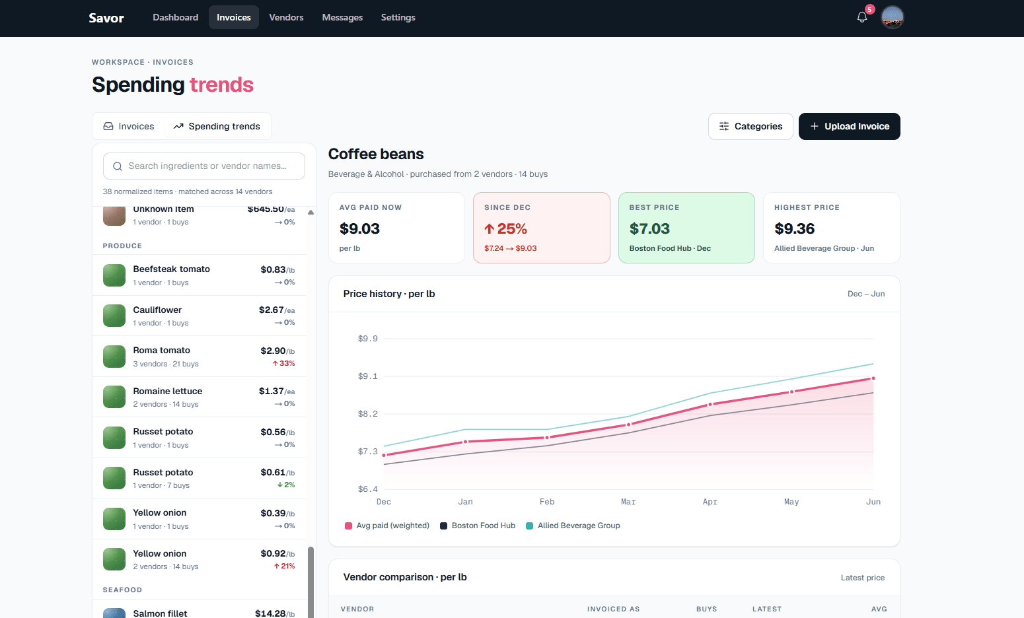Click the INVOICED AS column header
1024x618 pixels.
click(x=614, y=609)
